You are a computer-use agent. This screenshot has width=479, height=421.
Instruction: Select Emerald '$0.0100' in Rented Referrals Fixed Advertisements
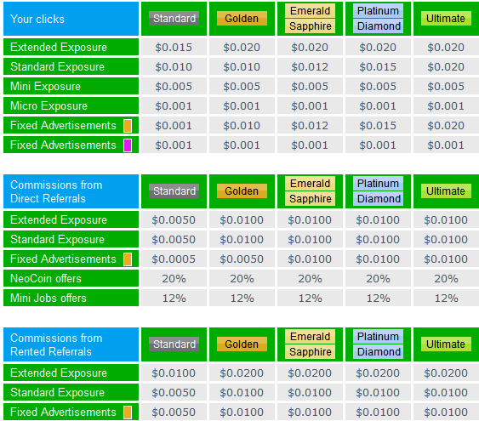(310, 412)
